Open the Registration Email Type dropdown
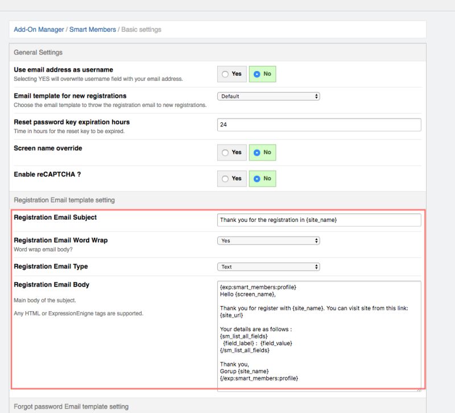455x413 pixels. click(x=268, y=266)
